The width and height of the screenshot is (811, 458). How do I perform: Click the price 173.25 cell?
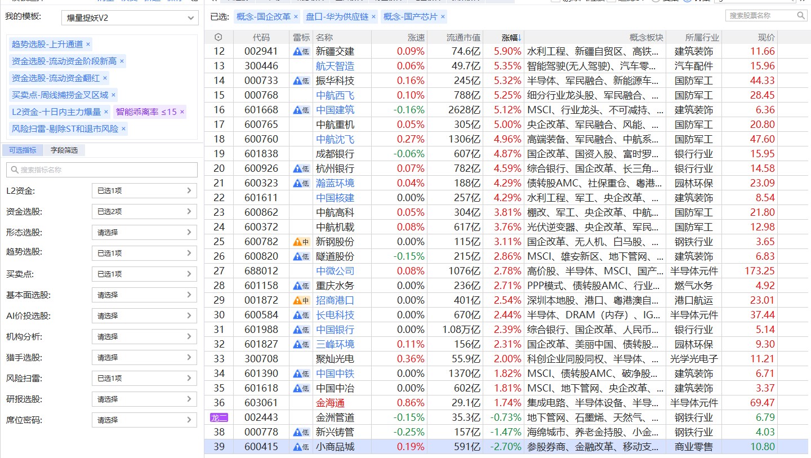click(759, 271)
